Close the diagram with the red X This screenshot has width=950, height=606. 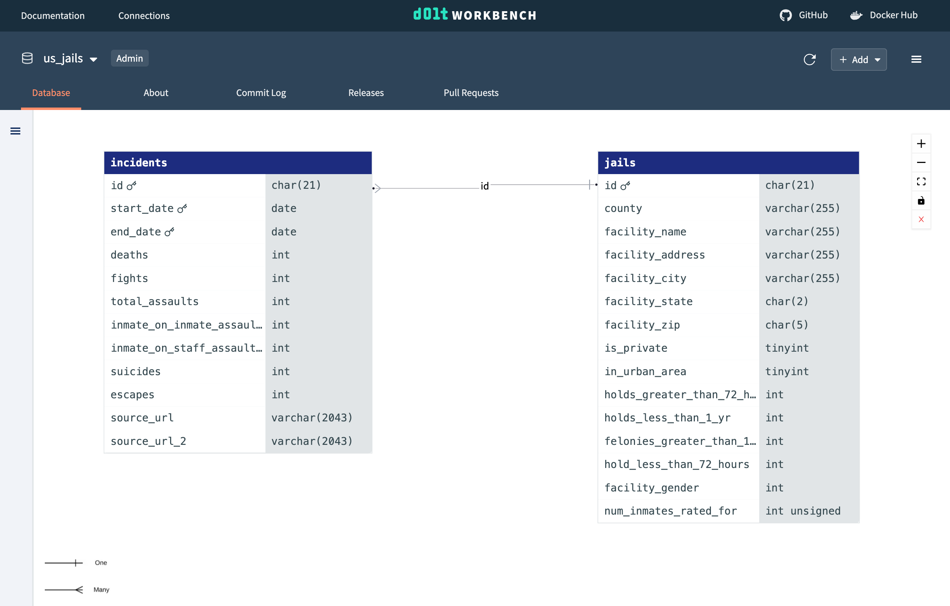pyautogui.click(x=921, y=220)
